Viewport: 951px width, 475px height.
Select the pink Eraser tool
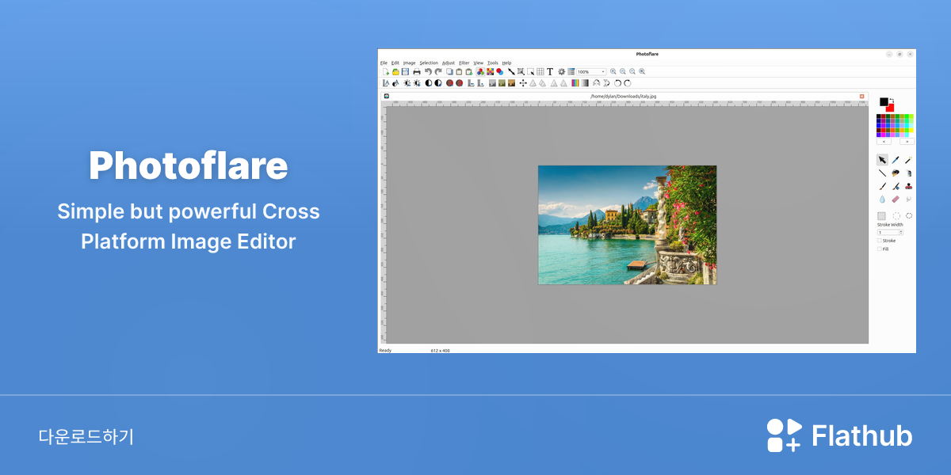pos(896,199)
